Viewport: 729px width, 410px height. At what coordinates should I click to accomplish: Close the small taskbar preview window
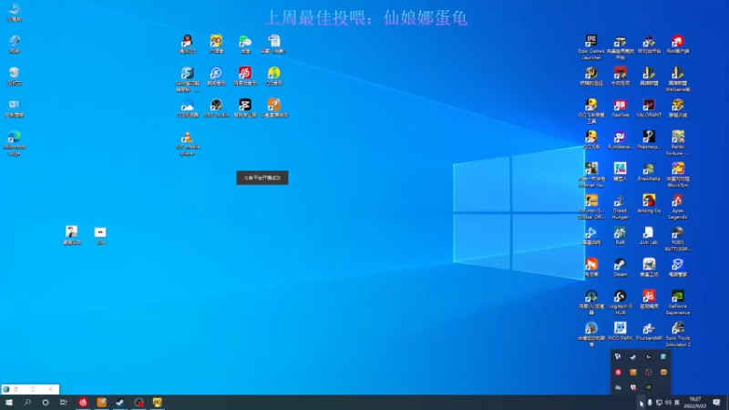coord(50,389)
